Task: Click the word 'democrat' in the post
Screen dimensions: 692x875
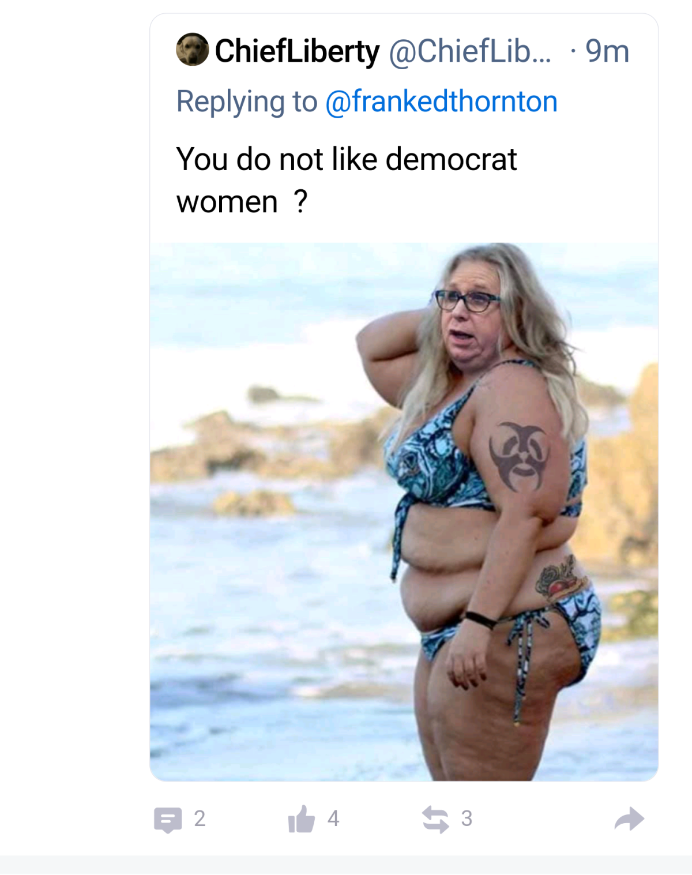Action: pyautogui.click(x=451, y=159)
